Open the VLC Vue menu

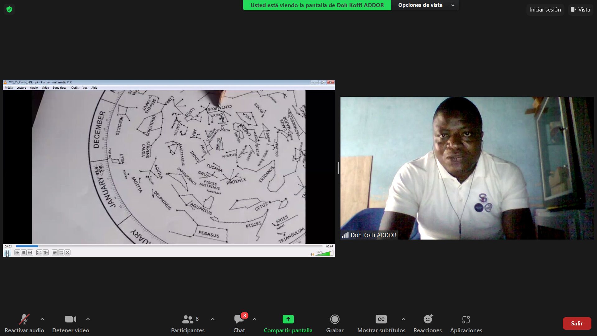(85, 88)
